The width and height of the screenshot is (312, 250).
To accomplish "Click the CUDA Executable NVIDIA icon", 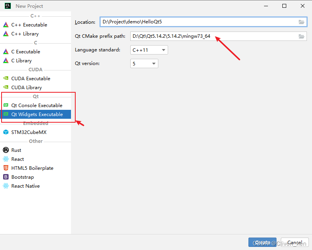I will (x=6, y=78).
